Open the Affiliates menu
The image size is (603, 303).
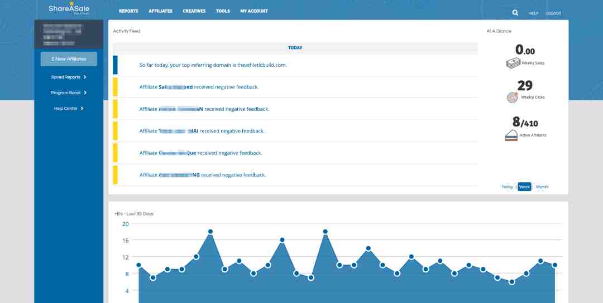coord(160,11)
